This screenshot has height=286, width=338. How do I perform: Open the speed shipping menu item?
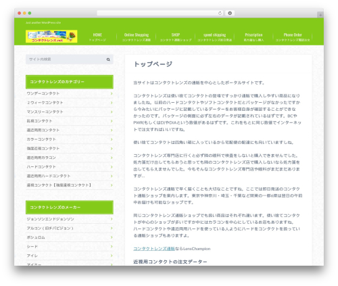click(214, 37)
